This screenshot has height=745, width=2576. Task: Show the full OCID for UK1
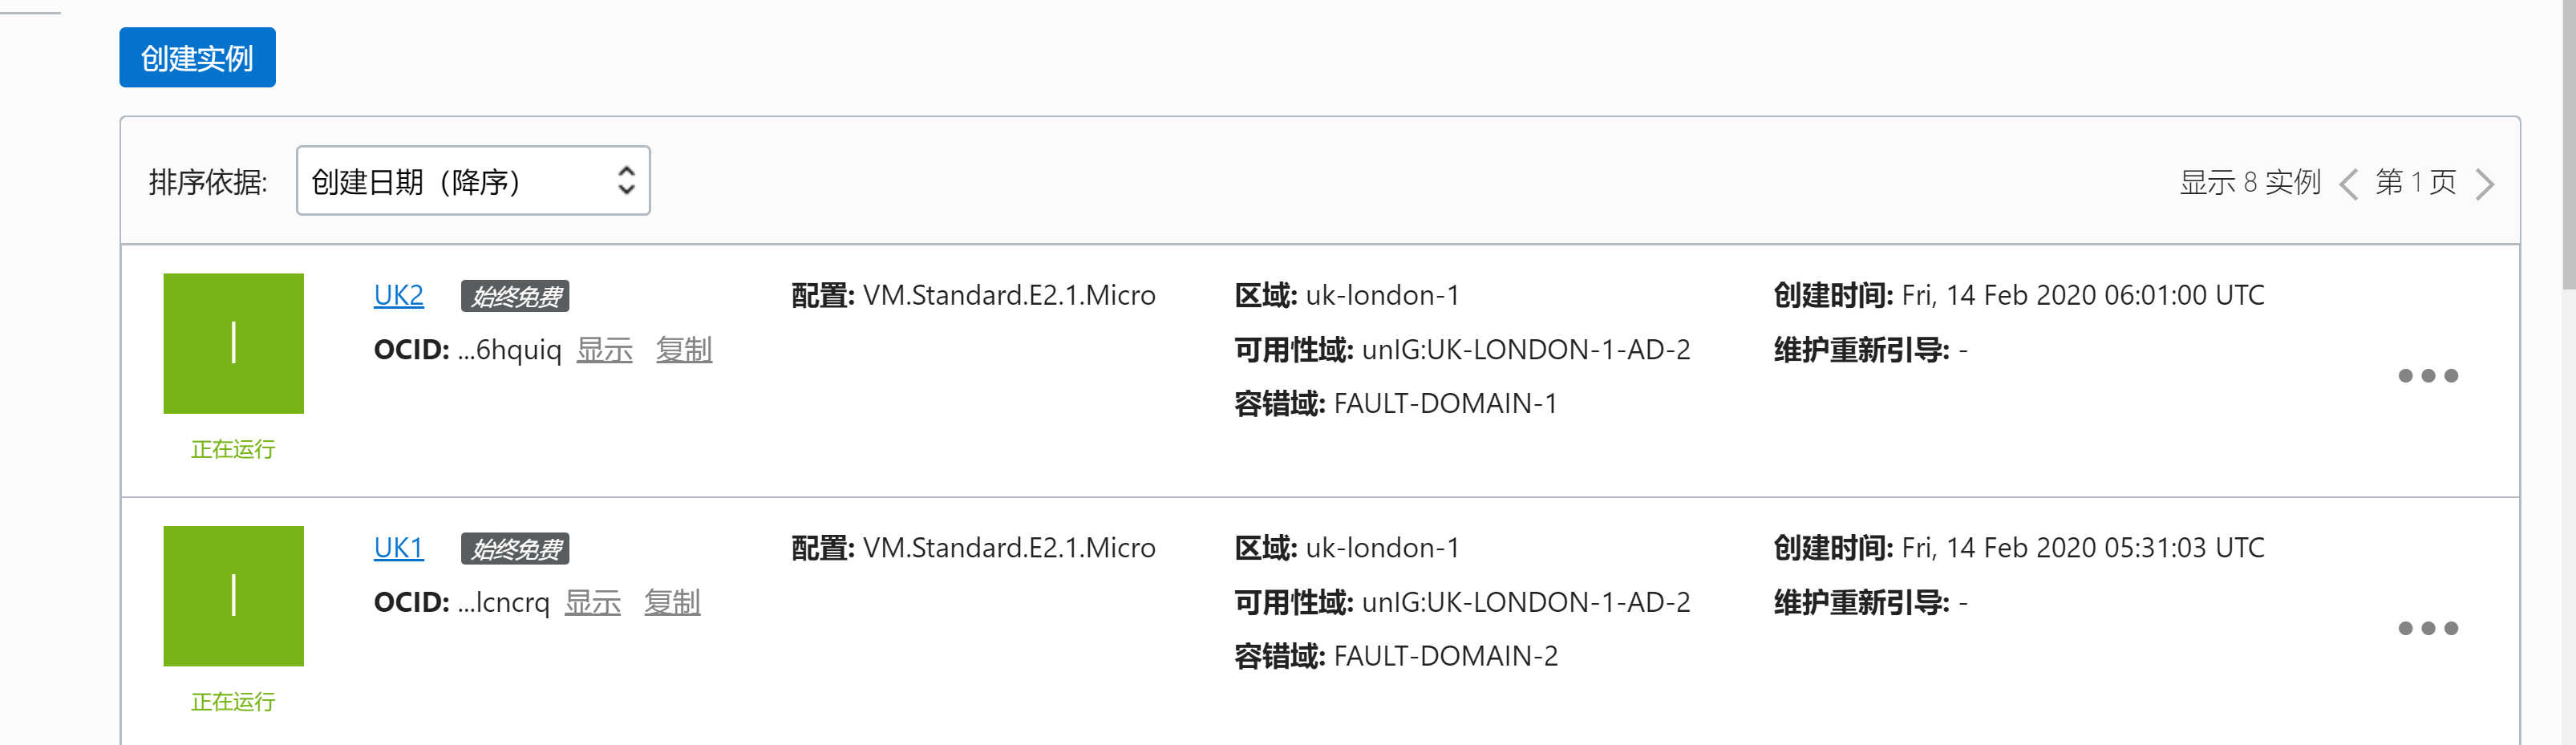click(x=592, y=602)
